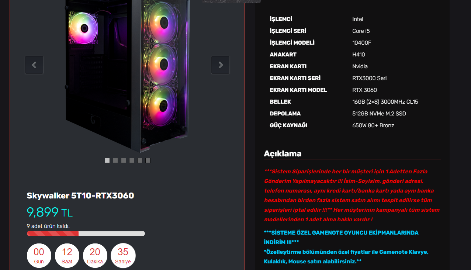Screen dimensions: 471x270
Task: Jump to the fourth carousel slide dot
Action: coord(132,160)
